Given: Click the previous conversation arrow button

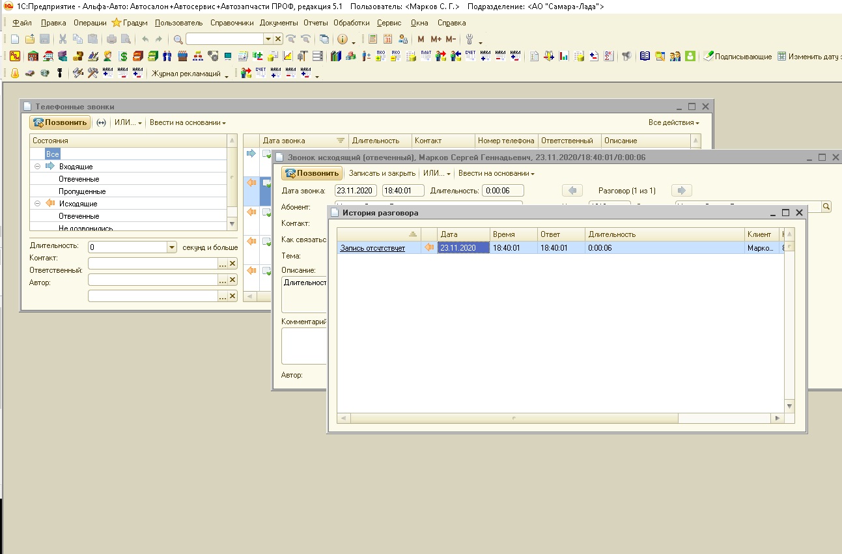Looking at the screenshot, I should point(572,191).
